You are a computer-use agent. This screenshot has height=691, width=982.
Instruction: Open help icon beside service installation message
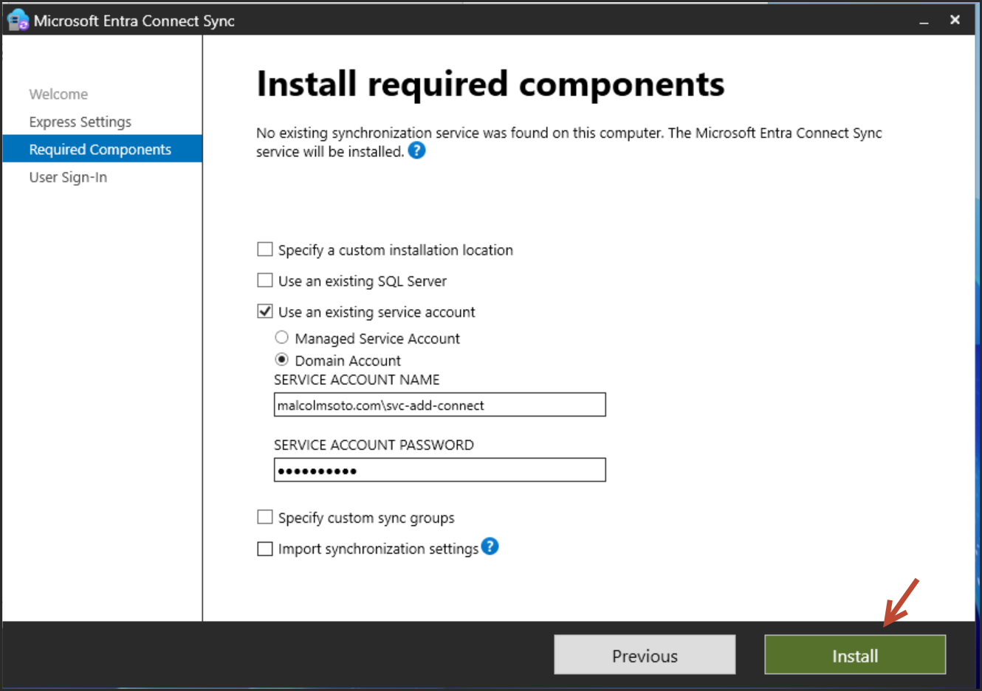click(x=417, y=151)
